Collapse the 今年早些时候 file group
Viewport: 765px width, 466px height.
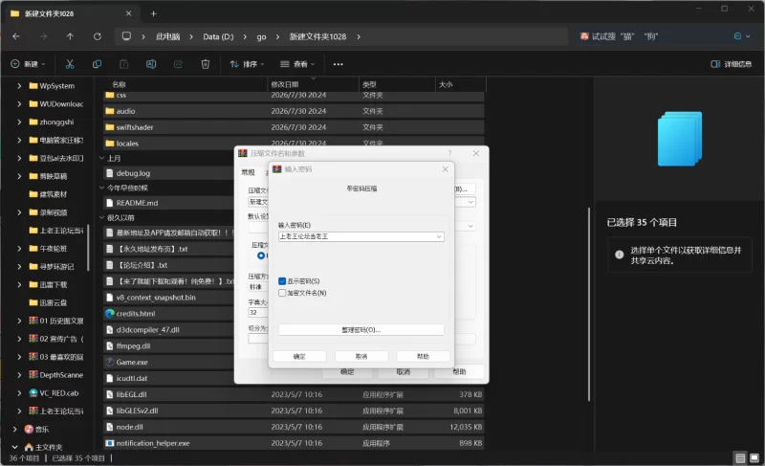101,188
